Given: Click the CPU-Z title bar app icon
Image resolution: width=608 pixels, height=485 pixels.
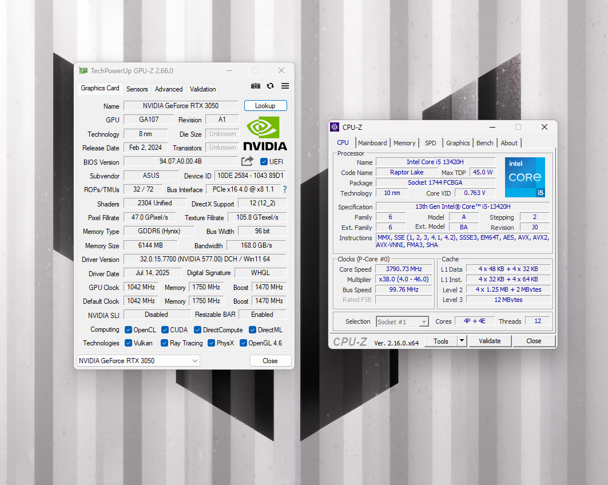Looking at the screenshot, I should (x=335, y=127).
